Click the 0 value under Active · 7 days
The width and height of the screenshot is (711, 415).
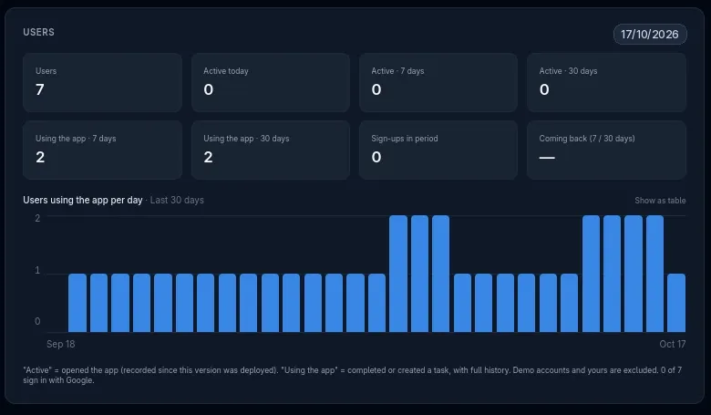pos(376,89)
